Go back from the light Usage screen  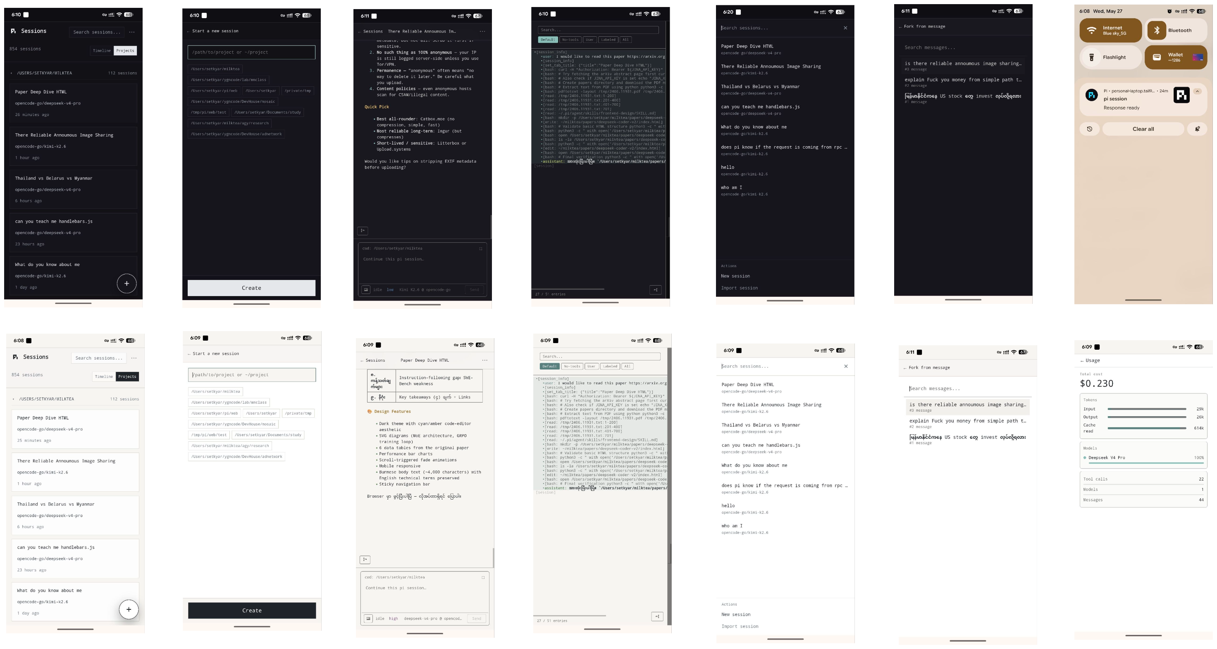click(1082, 360)
